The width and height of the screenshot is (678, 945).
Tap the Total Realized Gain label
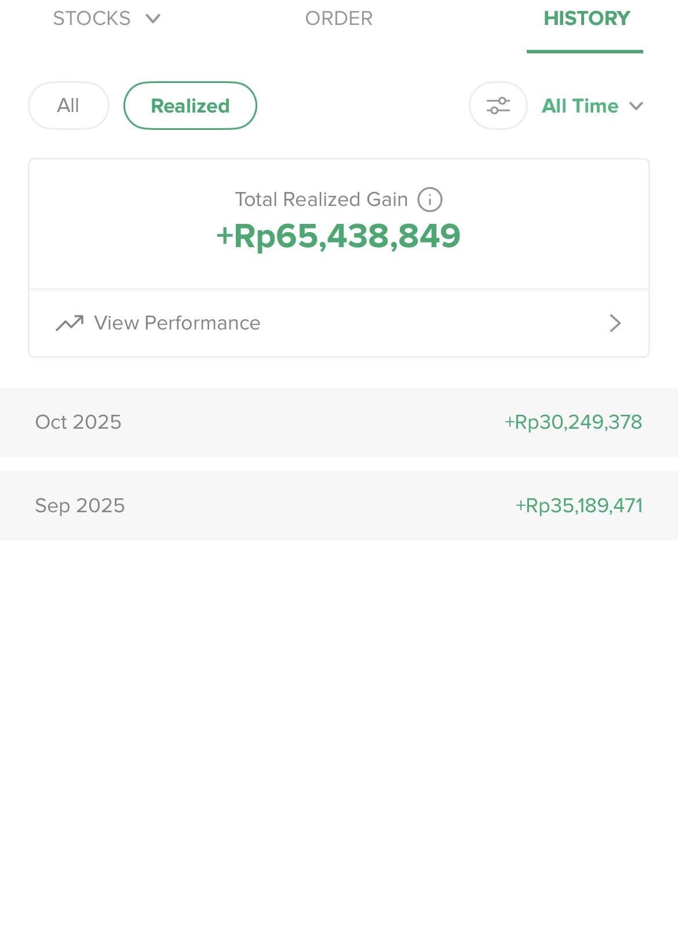(x=321, y=200)
